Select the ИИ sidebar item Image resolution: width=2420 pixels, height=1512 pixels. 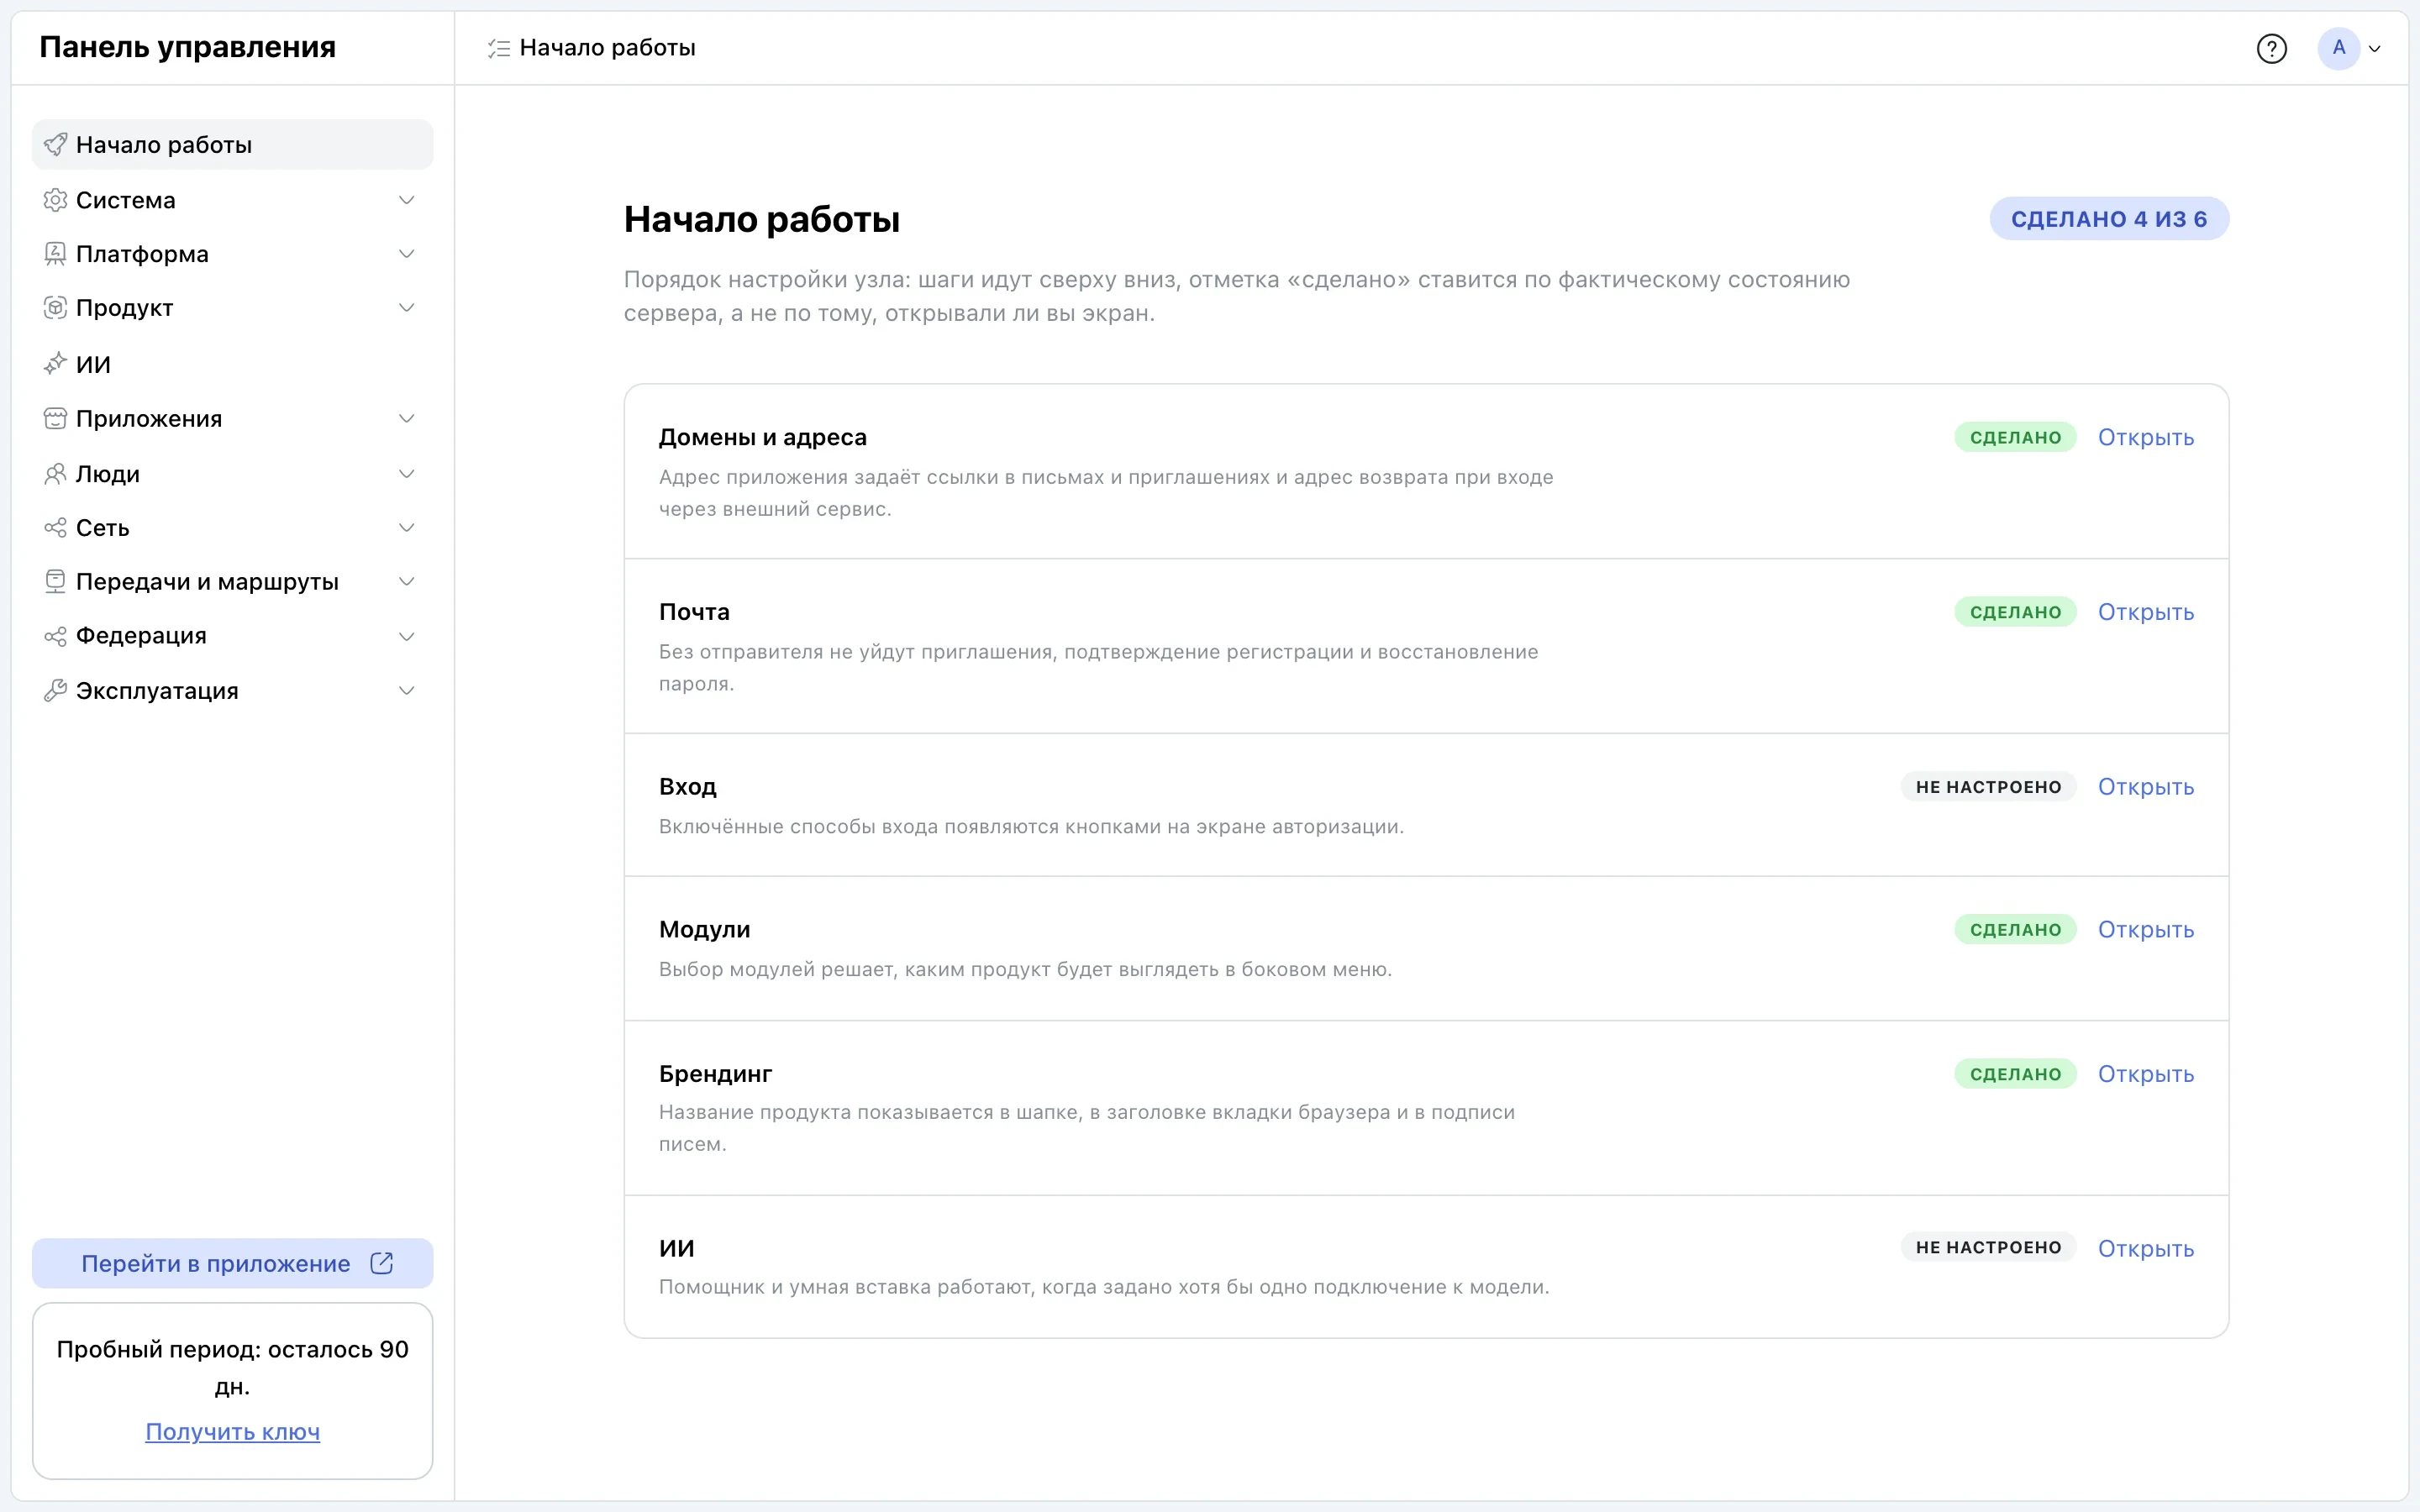coord(232,364)
